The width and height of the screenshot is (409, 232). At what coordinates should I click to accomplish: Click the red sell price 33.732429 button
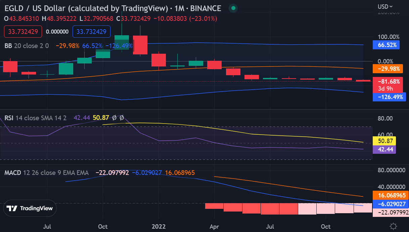click(23, 32)
